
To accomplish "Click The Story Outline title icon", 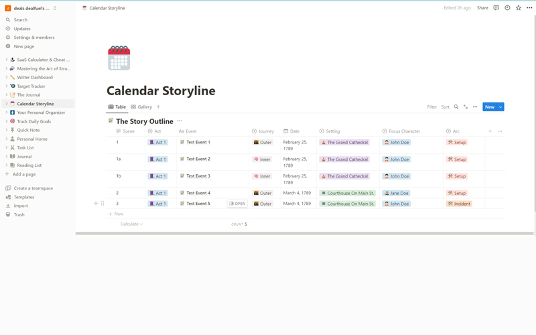I will pyautogui.click(x=111, y=121).
